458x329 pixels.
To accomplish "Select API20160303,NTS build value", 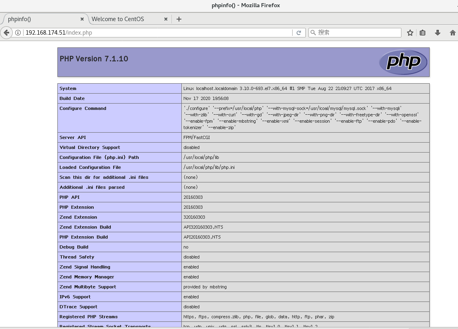I will pyautogui.click(x=202, y=237).
